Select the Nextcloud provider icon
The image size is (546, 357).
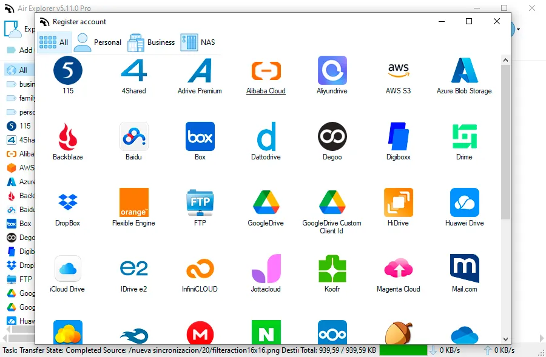332,332
